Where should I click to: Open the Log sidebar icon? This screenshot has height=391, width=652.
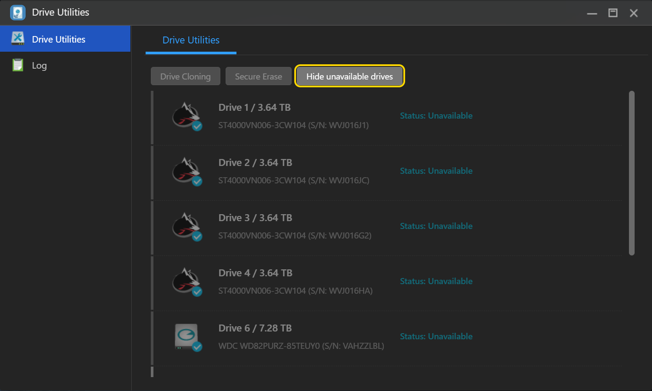18,65
